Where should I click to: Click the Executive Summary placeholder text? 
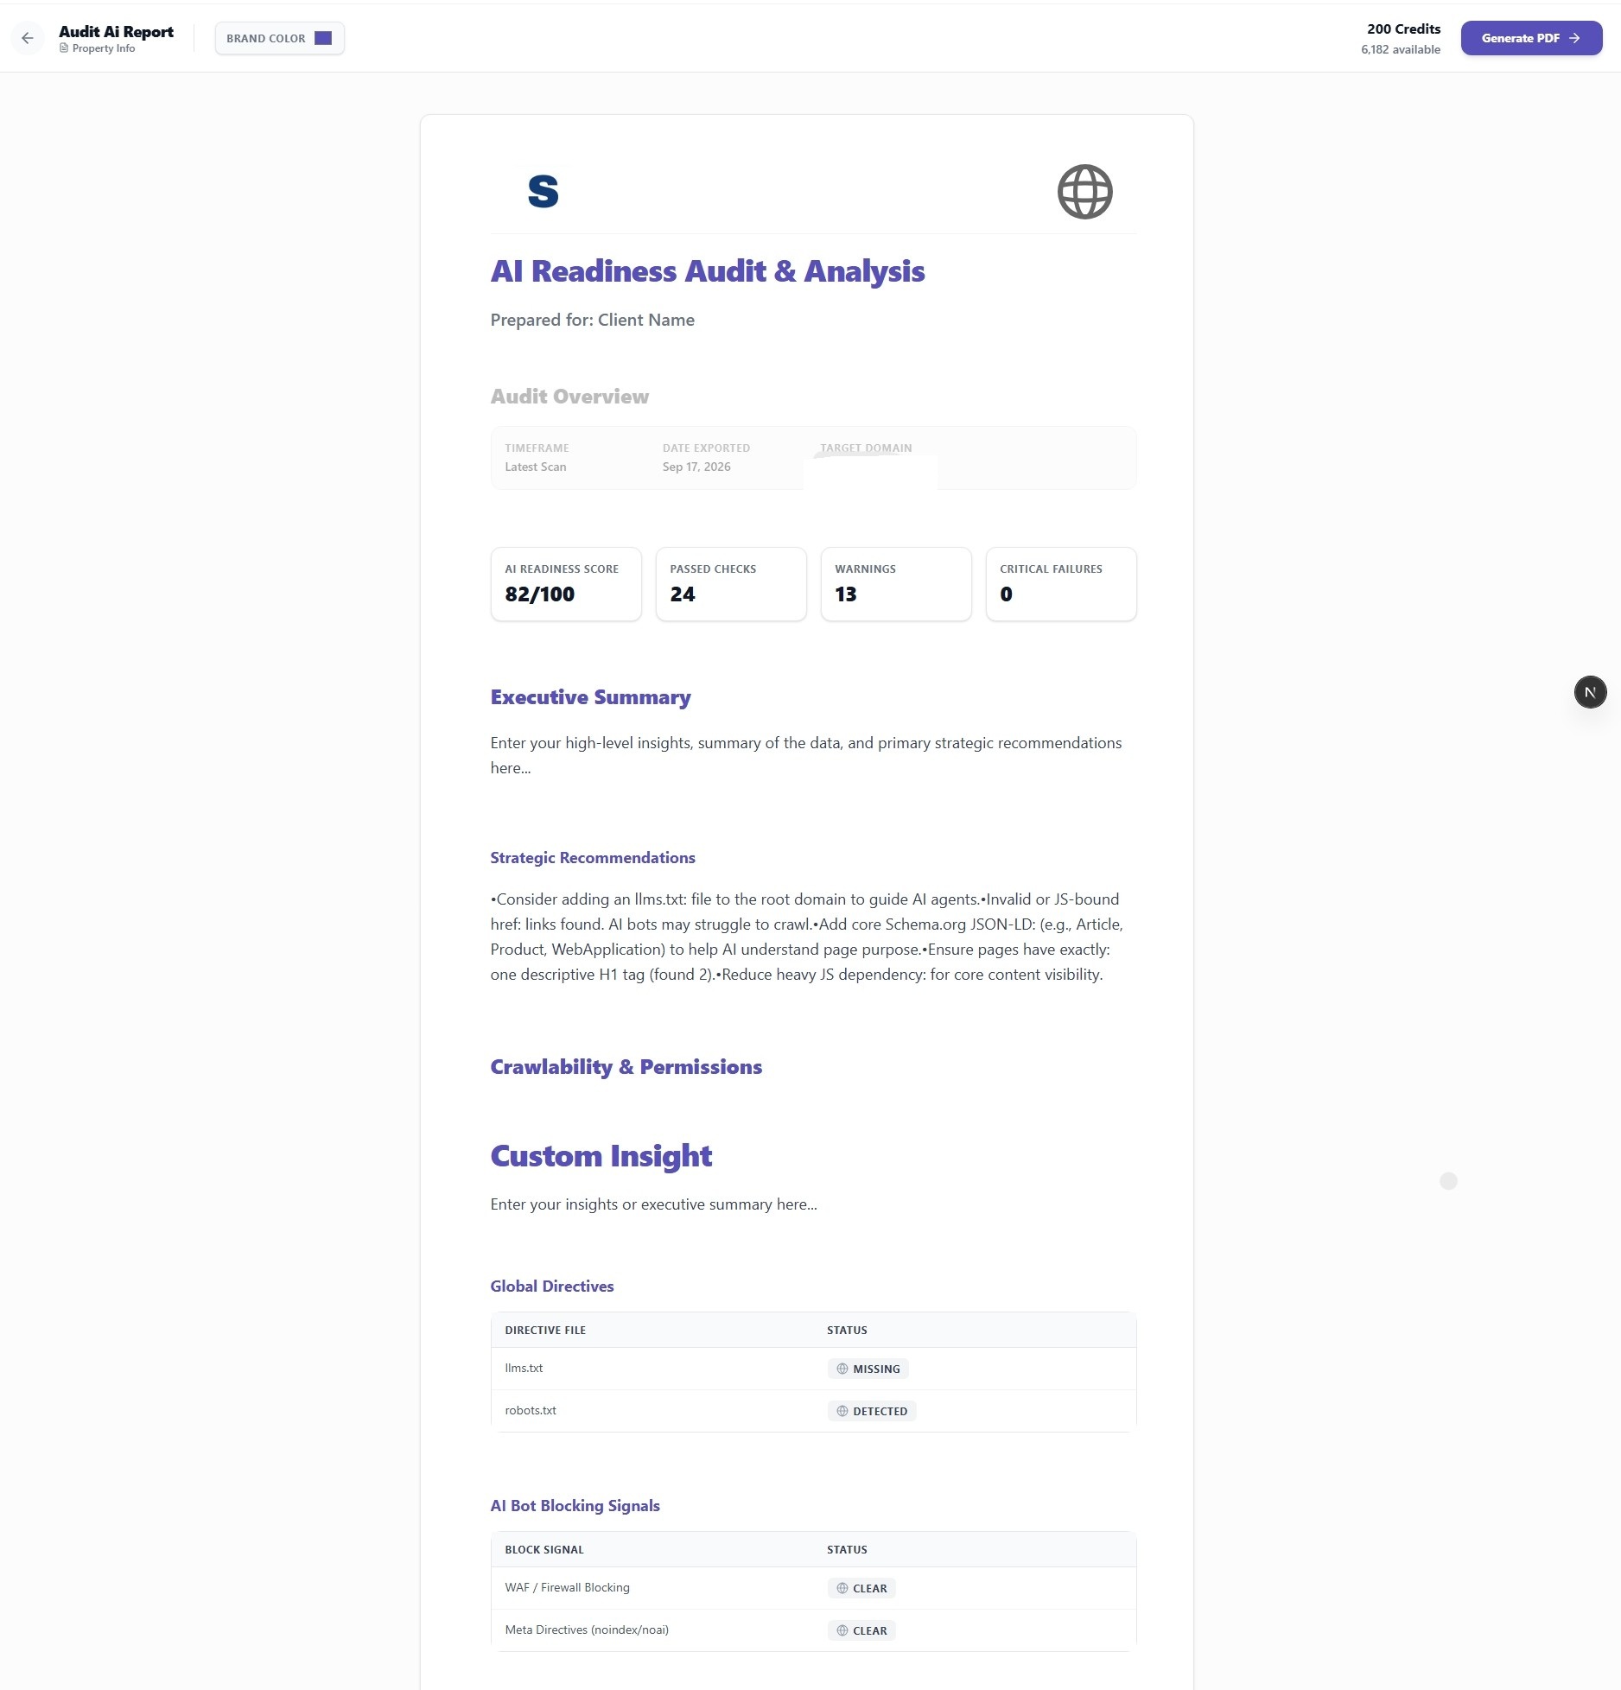806,755
